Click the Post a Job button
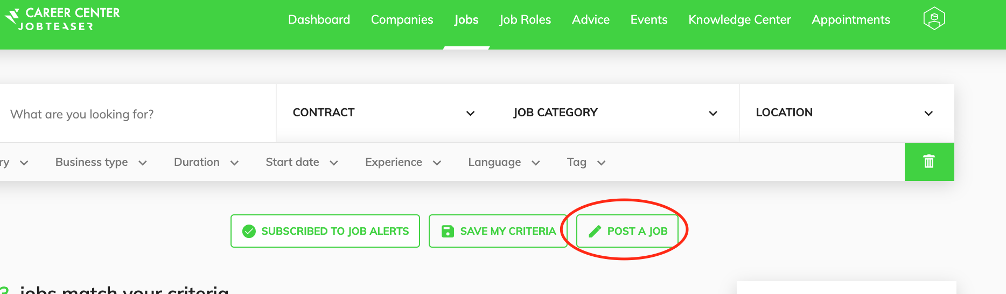Image resolution: width=1006 pixels, height=294 pixels. tap(627, 231)
